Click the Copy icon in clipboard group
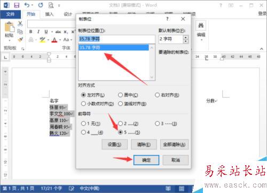The image size is (267, 193). [20, 32]
